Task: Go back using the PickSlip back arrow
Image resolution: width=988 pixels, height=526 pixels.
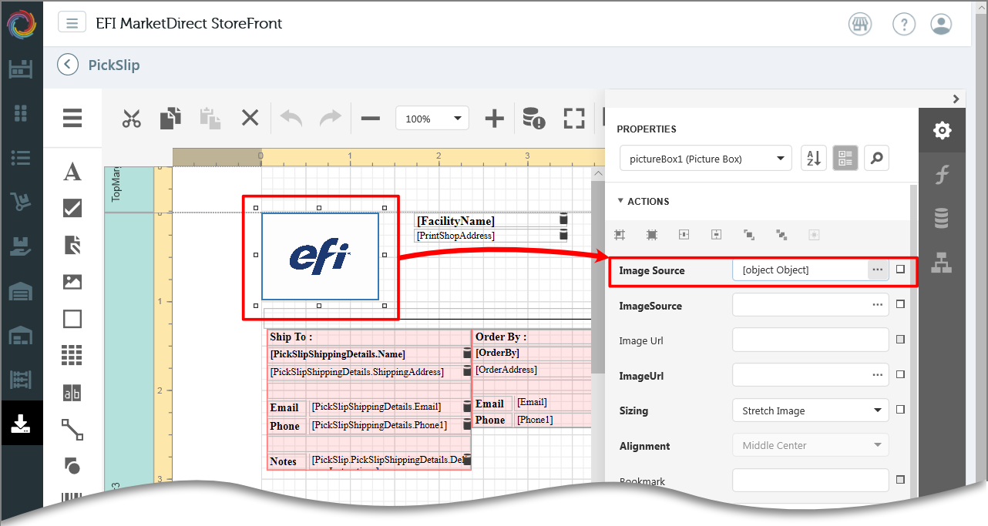Action: [68, 65]
